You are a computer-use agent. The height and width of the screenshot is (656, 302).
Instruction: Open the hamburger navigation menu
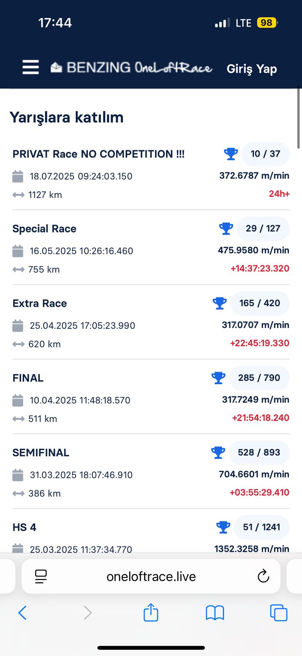pos(31,67)
